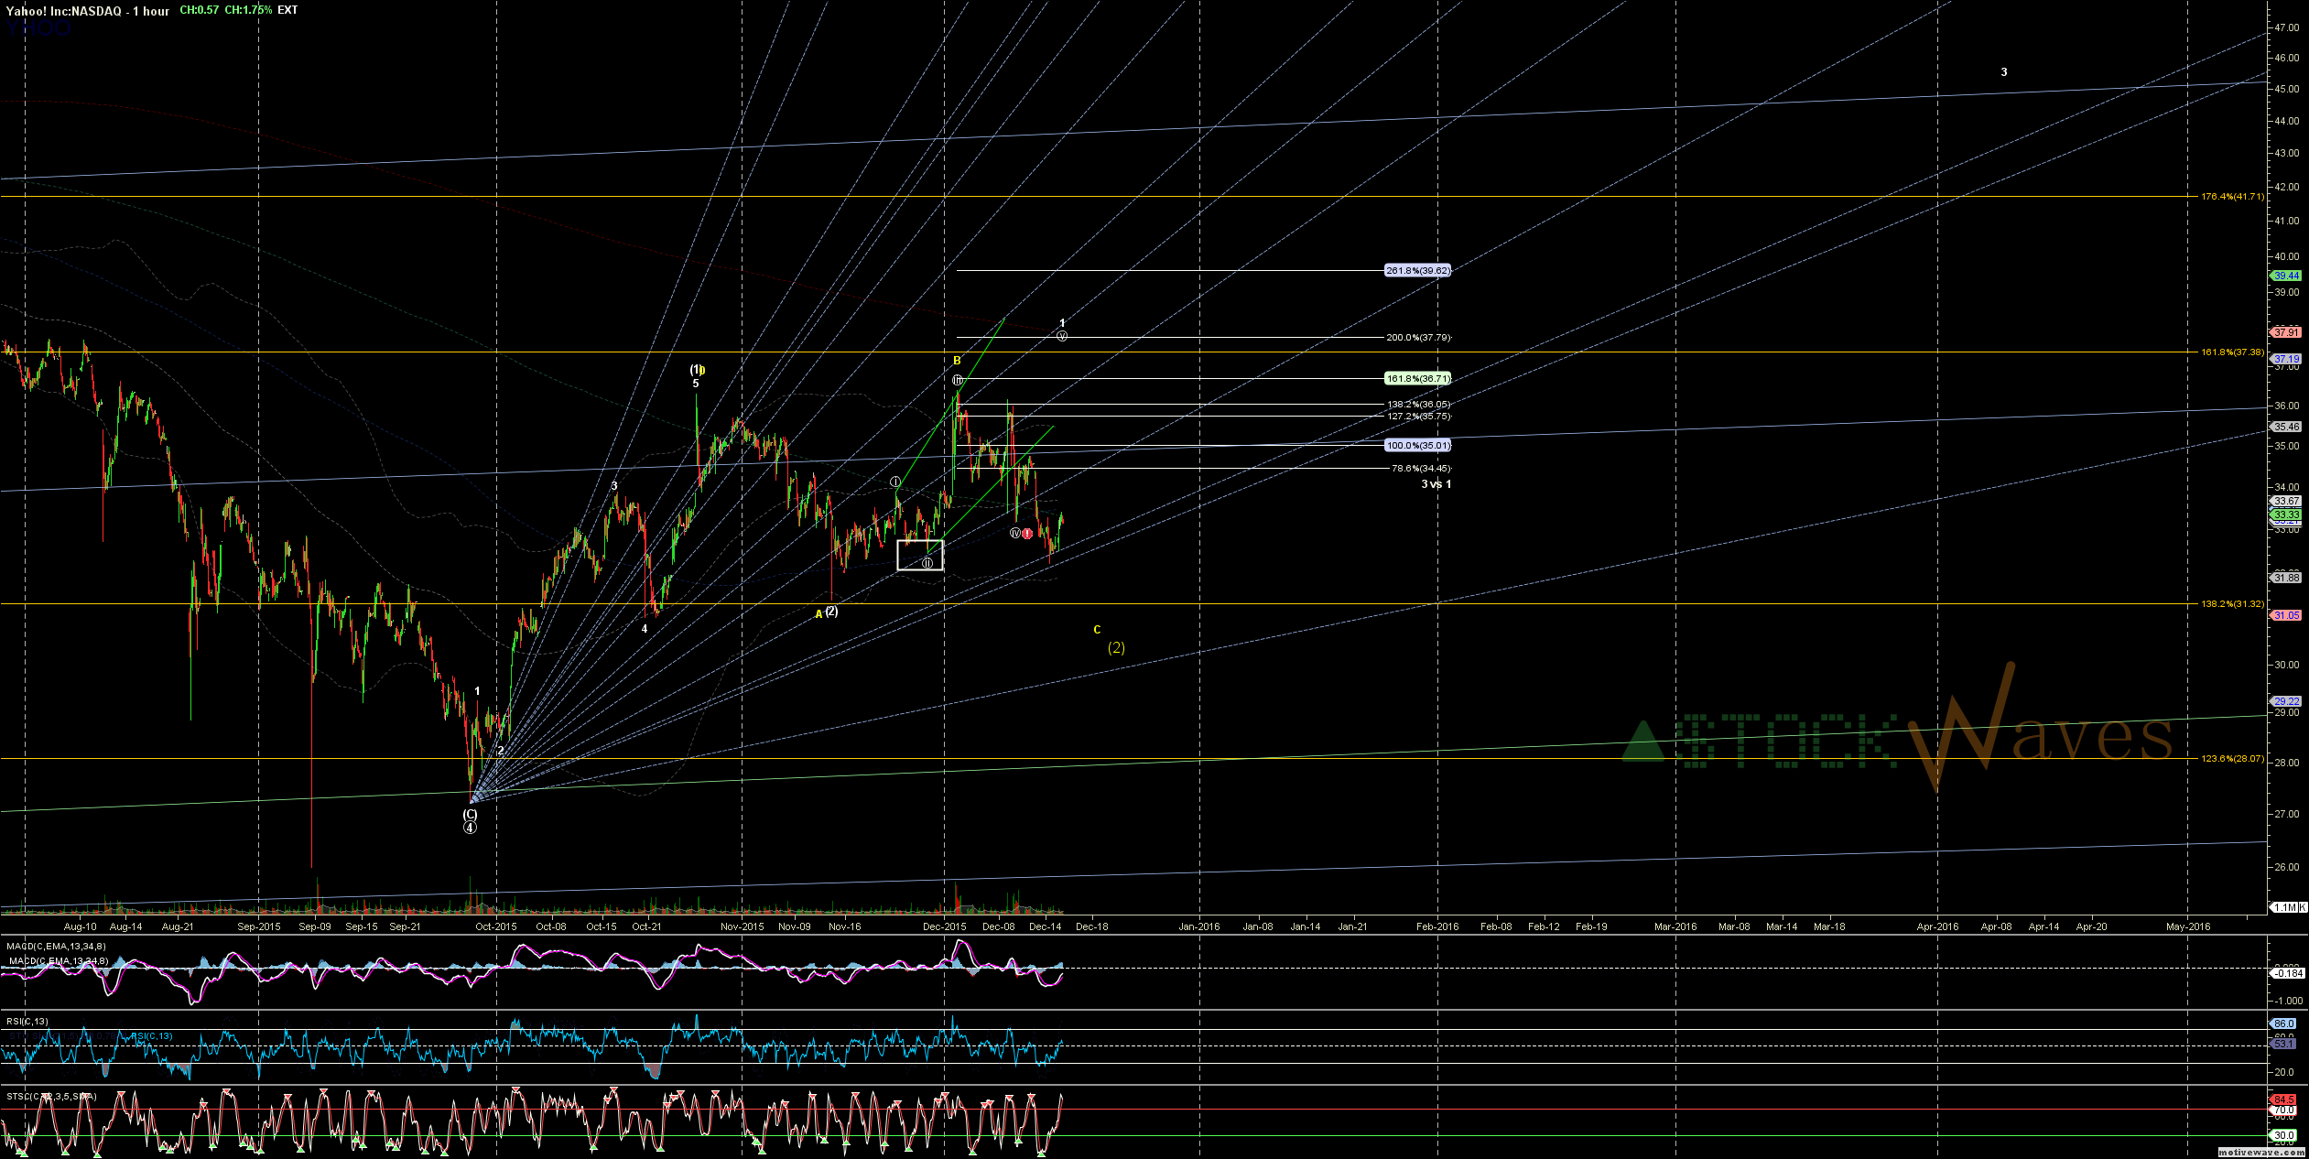2309x1159 pixels.
Task: Select the 100.0%(35.01) Fibonacci label
Action: point(1417,446)
